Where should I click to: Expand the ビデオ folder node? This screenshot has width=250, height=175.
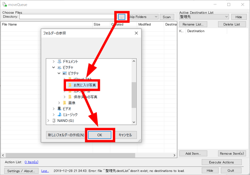[x=54, y=108]
